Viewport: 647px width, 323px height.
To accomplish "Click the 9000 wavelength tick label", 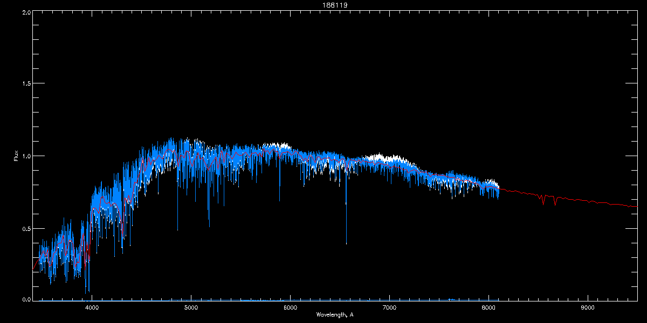I will (x=588, y=308).
